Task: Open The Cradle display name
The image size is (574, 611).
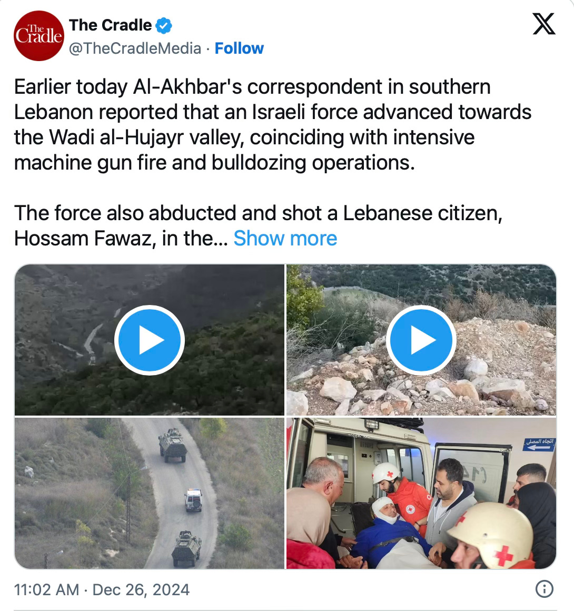Action: point(110,25)
